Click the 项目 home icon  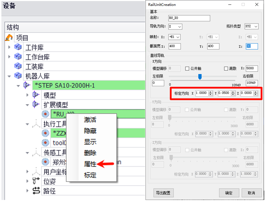tap(9, 37)
